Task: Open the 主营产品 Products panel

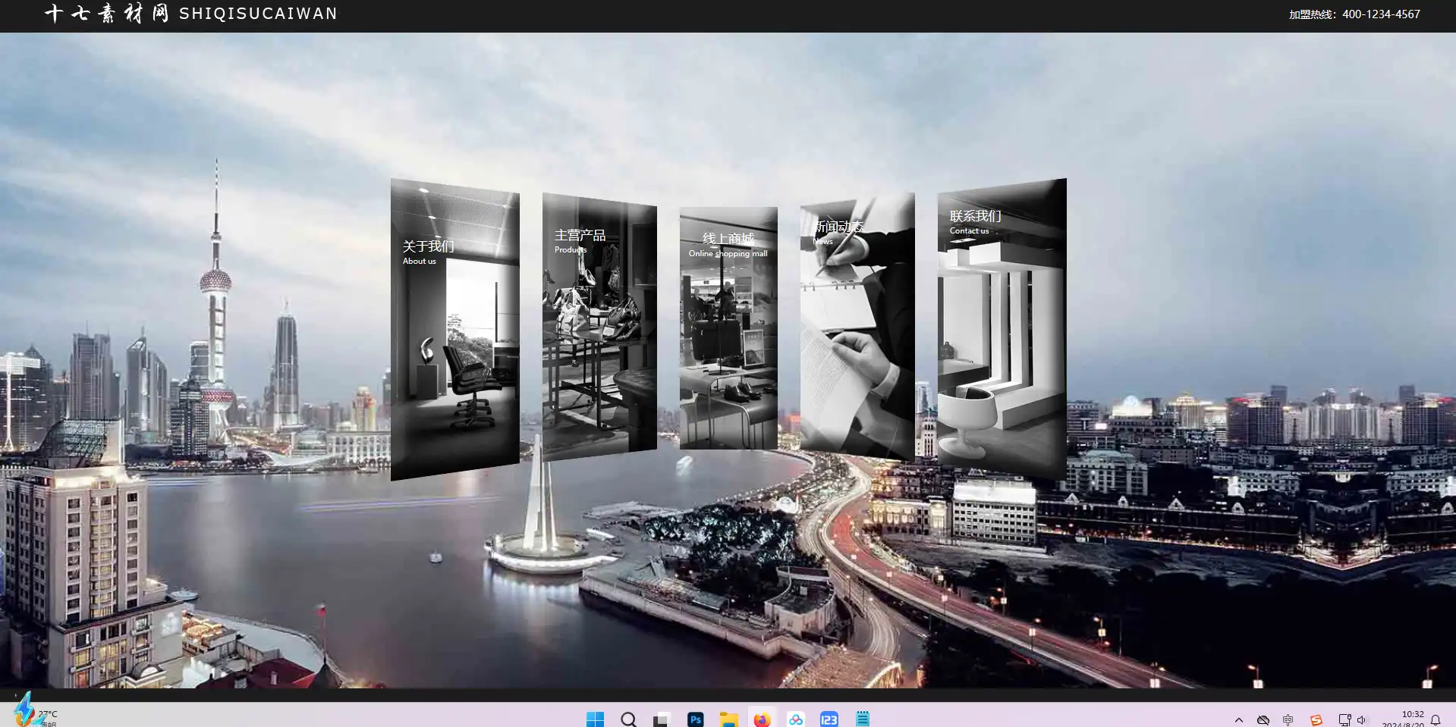Action: point(599,327)
